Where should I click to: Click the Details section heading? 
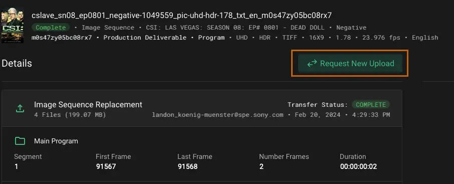(17, 64)
